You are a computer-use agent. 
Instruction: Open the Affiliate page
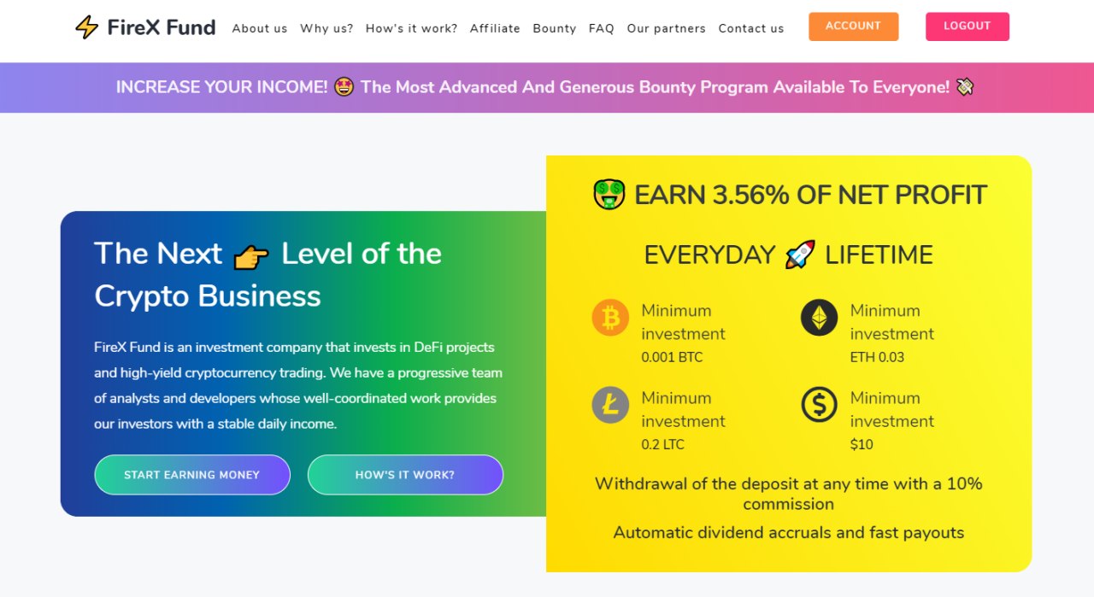tap(495, 28)
